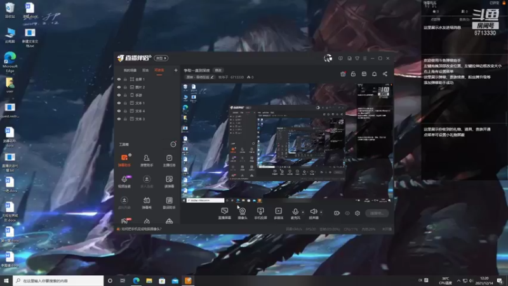Select the 手游 layer row
508x286 pixels.
147,95
